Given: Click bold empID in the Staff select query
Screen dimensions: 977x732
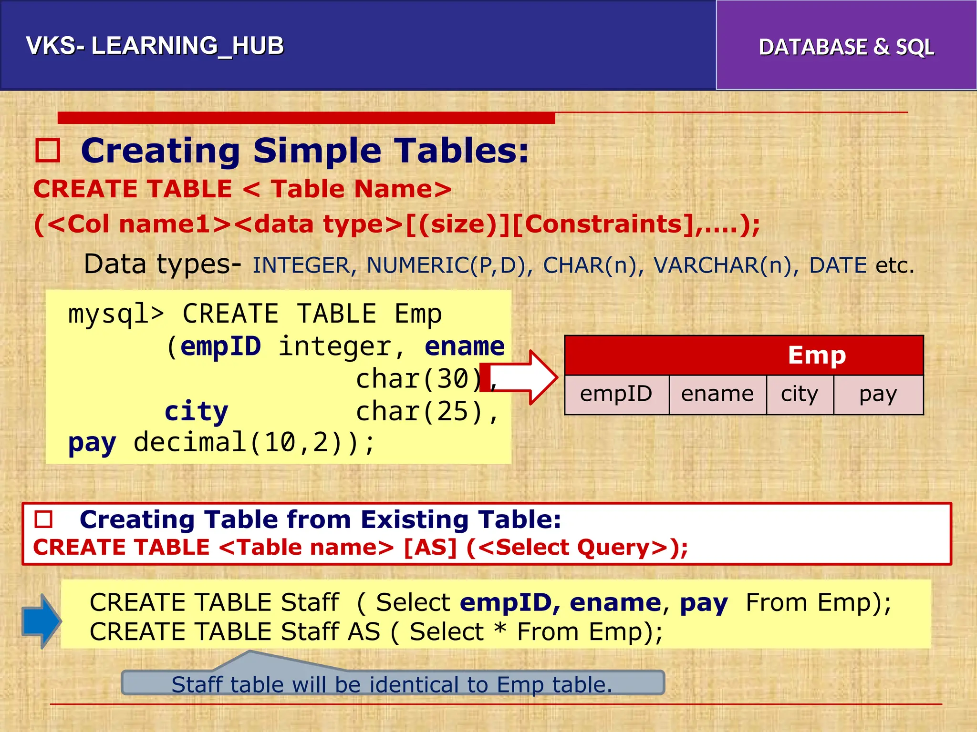Looking at the screenshot, I should click(x=510, y=603).
